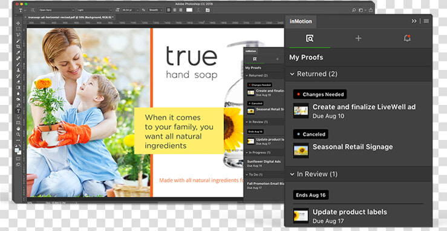Open the font family dropdown Open Sans
447x231 pixels.
coord(56,10)
